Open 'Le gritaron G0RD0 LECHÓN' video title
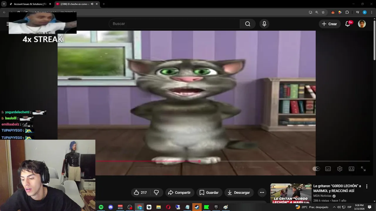This screenshot has height=211, width=376. (x=337, y=188)
